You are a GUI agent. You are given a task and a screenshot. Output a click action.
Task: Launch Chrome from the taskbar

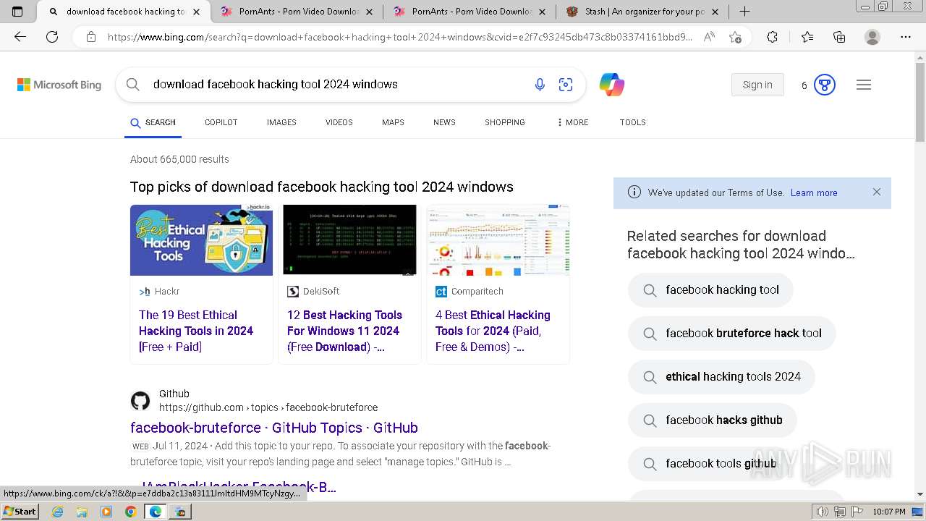(130, 512)
